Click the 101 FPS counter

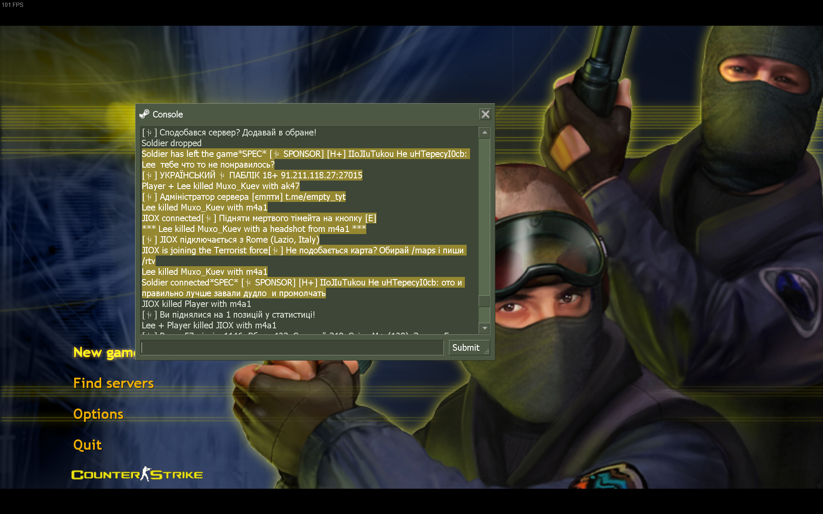[12, 5]
